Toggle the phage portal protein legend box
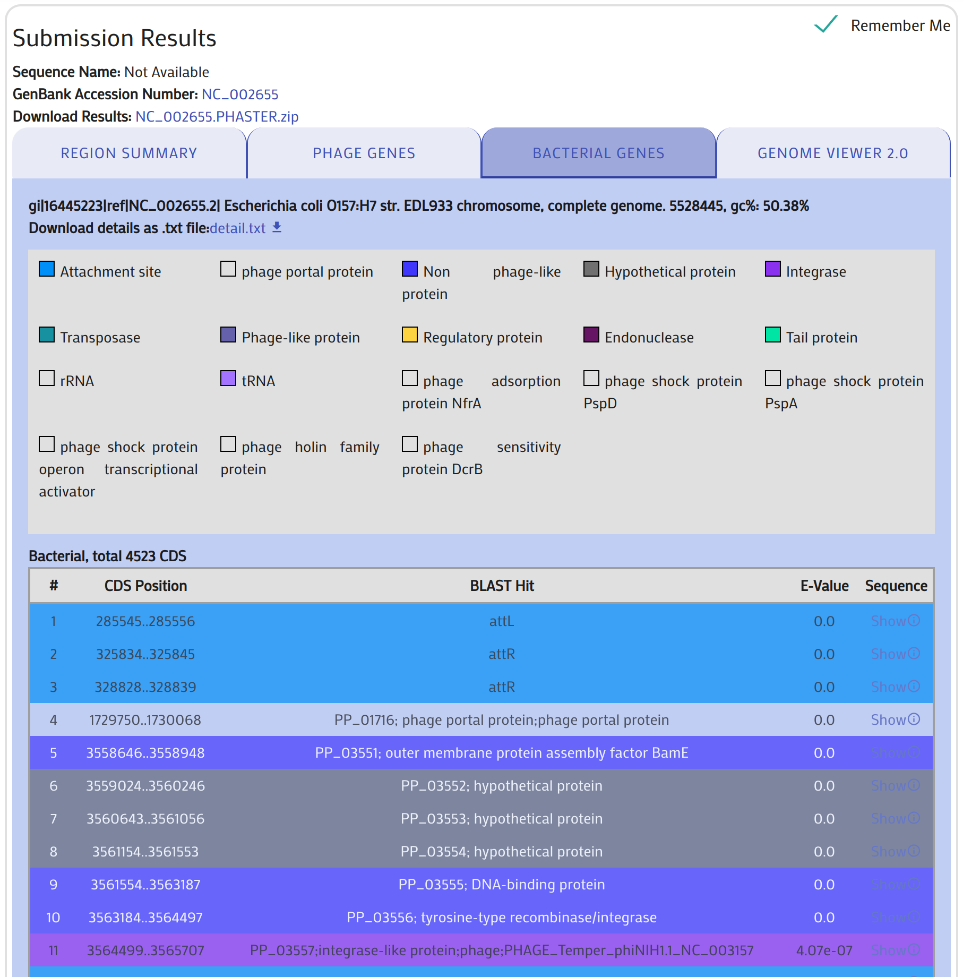The image size is (963, 977). pos(228,269)
